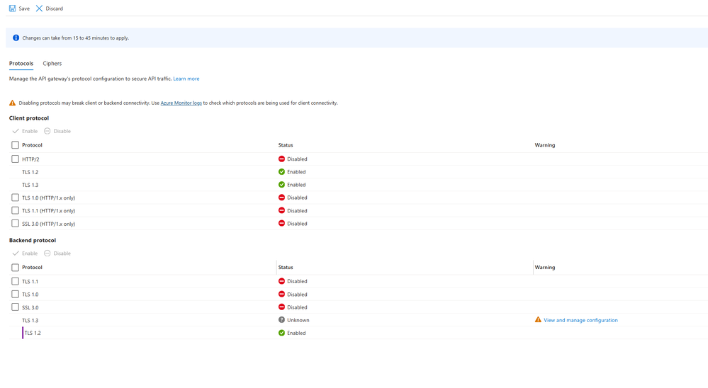Tick the backend TLS 1.0 checkbox

[x=15, y=294]
